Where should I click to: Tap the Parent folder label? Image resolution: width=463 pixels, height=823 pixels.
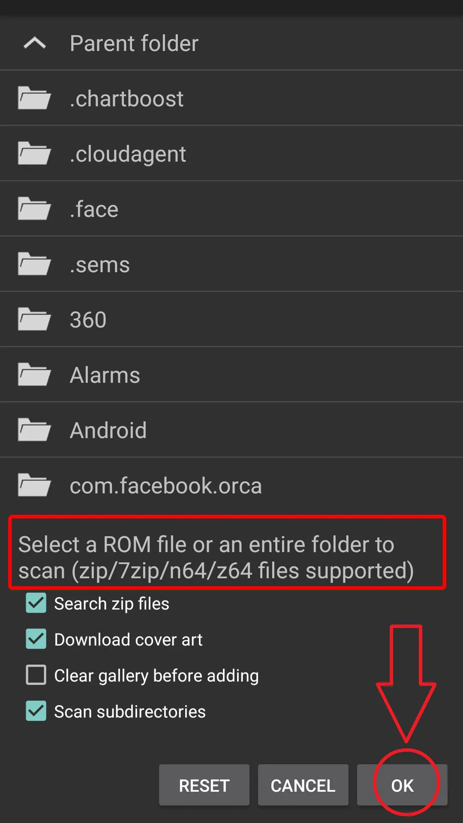coord(134,43)
